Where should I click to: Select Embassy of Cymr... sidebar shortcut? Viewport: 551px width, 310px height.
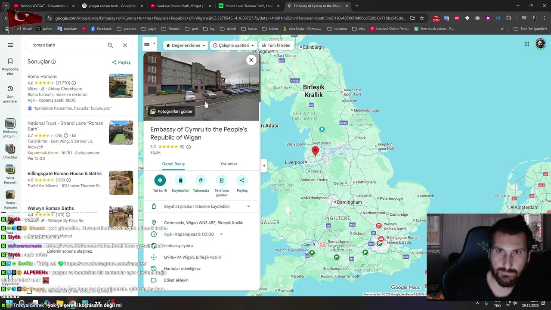pyautogui.click(x=10, y=129)
